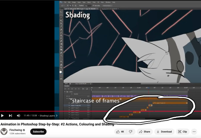The image size is (201, 138).
Task: Open the Photoshop Filter menu
Action: pos(94,2)
